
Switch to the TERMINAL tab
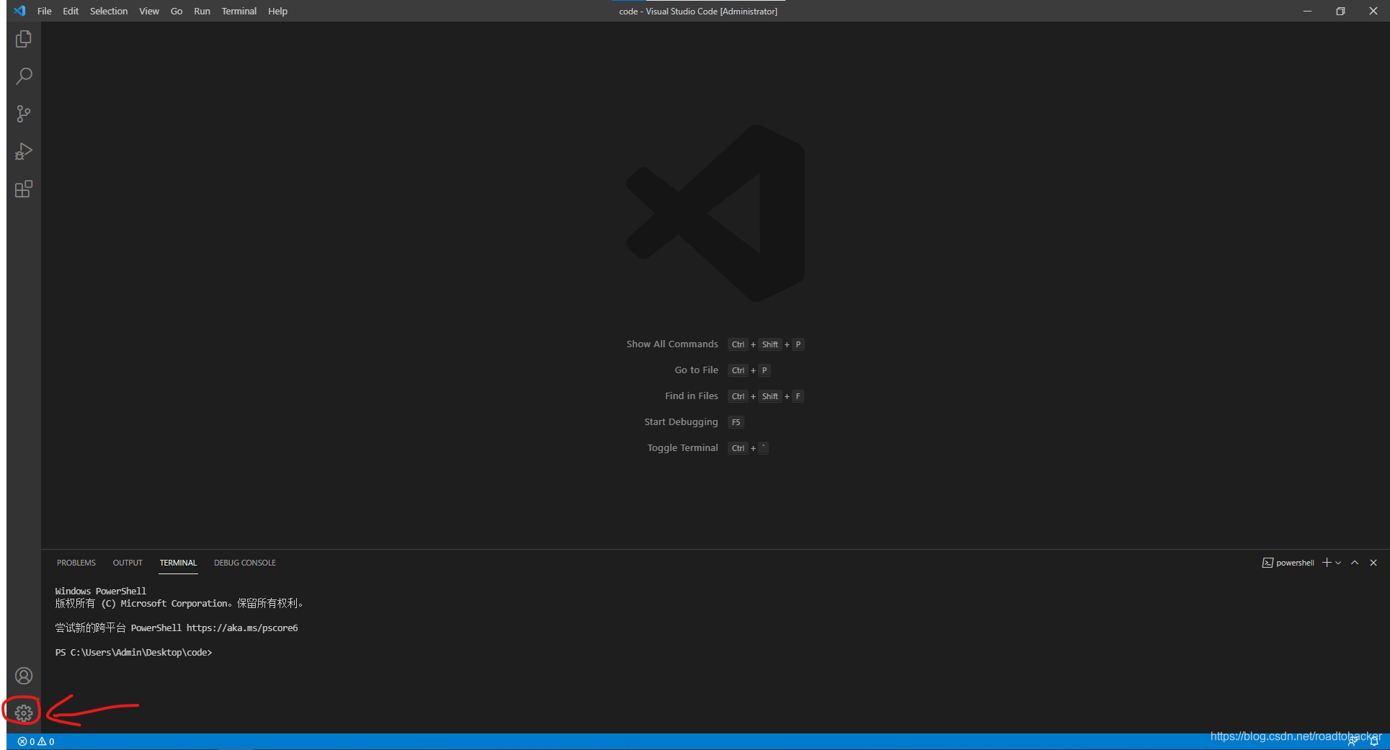178,563
